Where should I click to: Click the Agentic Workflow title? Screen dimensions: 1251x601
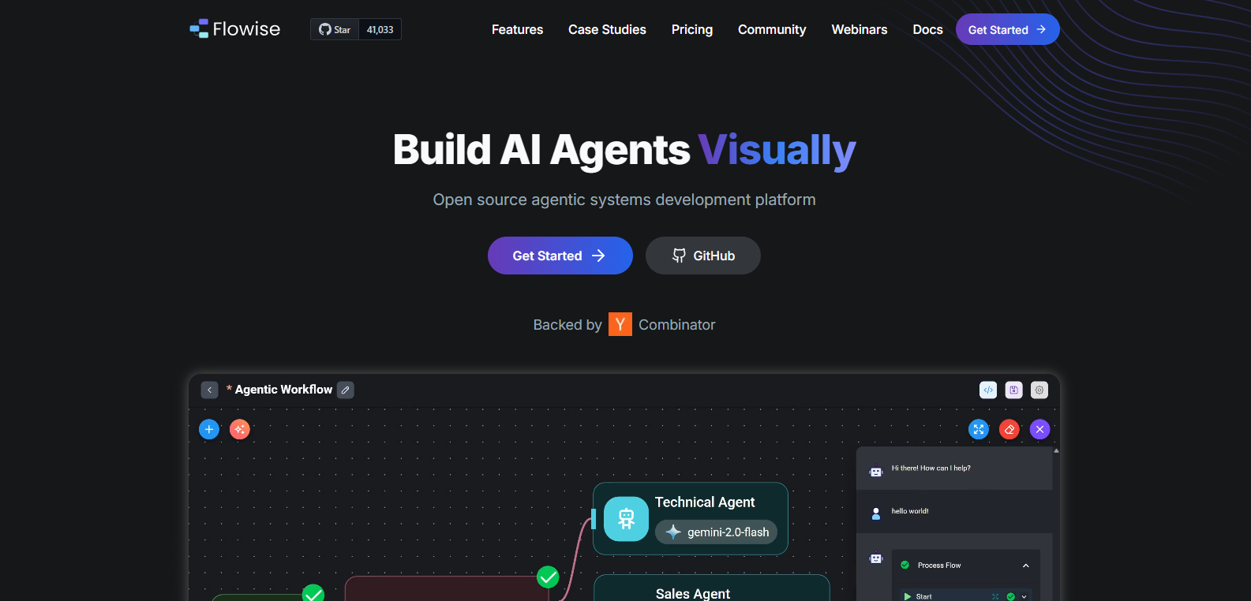click(x=283, y=390)
